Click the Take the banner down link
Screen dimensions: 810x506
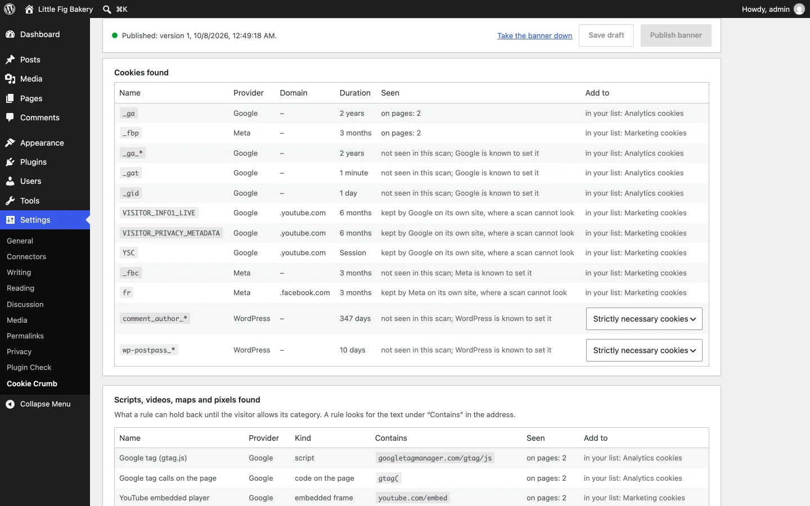534,35
